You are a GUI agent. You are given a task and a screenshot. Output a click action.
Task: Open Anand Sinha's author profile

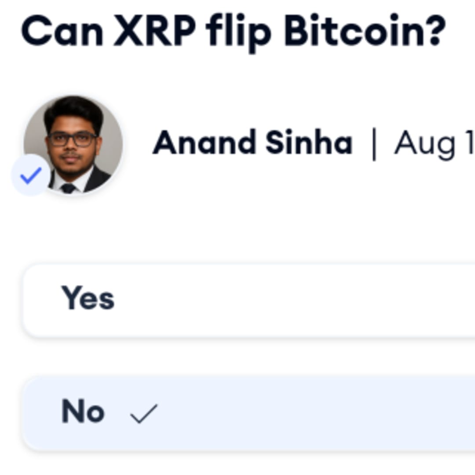(x=253, y=142)
